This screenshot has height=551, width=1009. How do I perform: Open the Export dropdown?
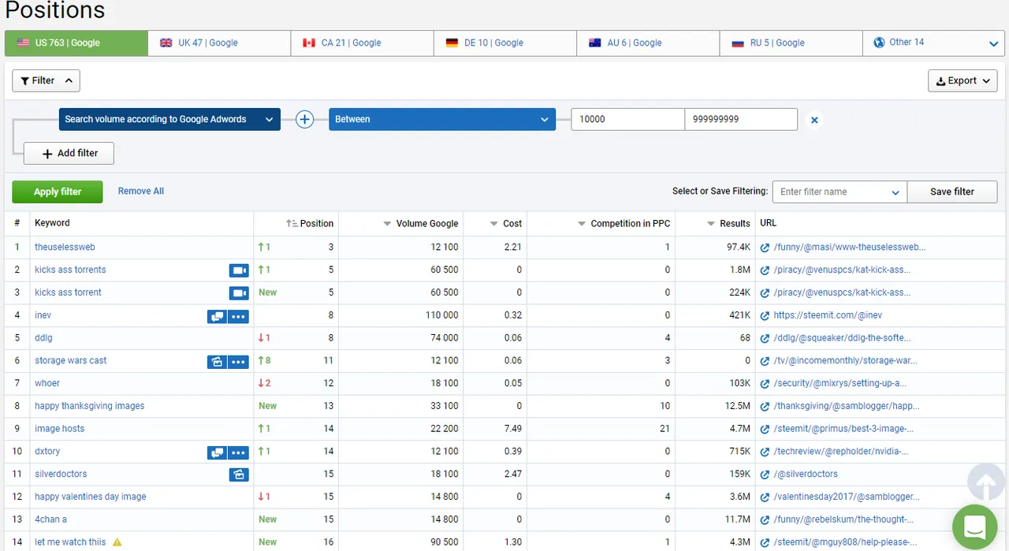[962, 80]
